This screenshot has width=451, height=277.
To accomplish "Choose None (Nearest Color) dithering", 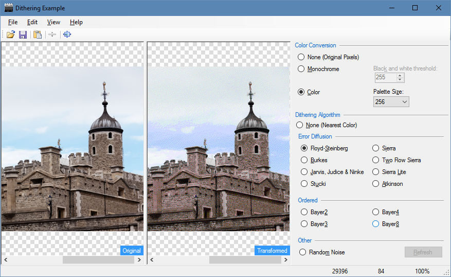I will point(327,125).
